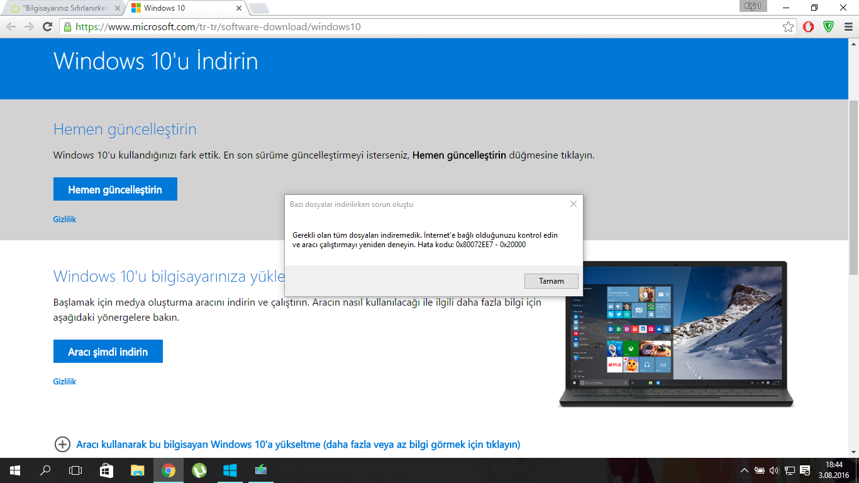Open the green-arrow setup tool on the taskbar
This screenshot has height=483, width=859.
point(260,470)
